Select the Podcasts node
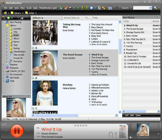Screen dimensions: 162x140 pos(14,68)
